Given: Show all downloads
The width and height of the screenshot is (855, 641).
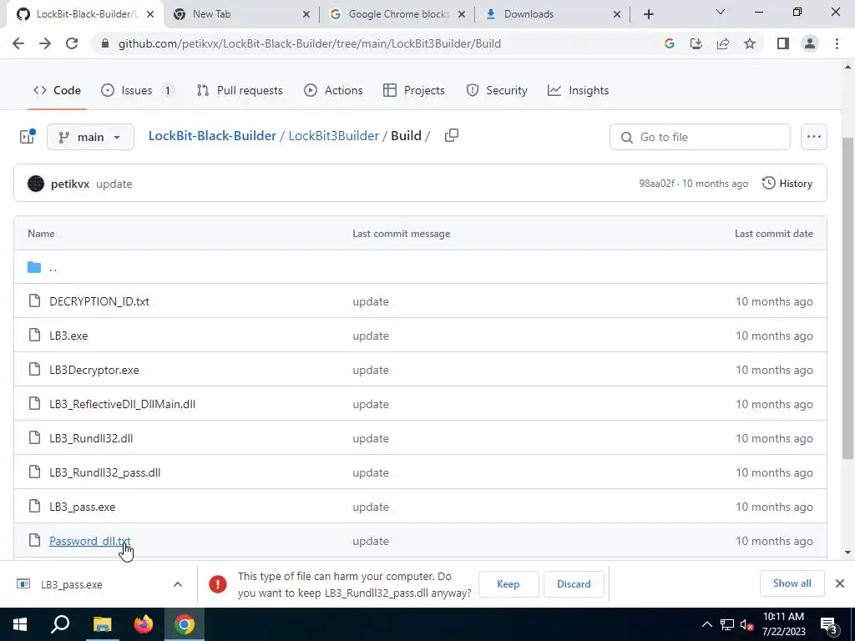Looking at the screenshot, I should pyautogui.click(x=792, y=583).
